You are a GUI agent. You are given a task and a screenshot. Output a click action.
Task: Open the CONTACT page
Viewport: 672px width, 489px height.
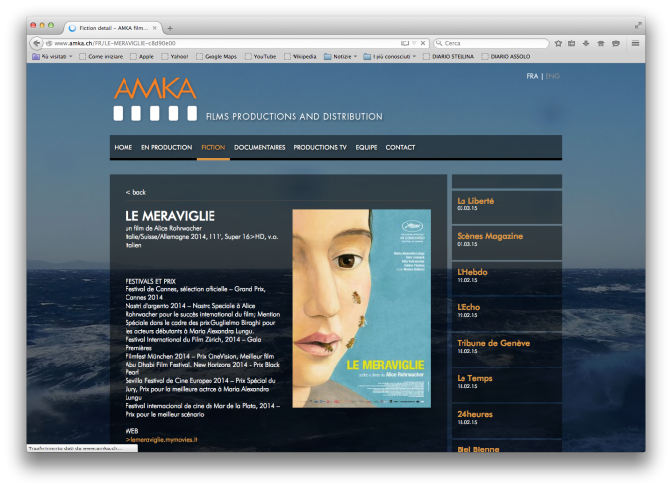(x=400, y=147)
